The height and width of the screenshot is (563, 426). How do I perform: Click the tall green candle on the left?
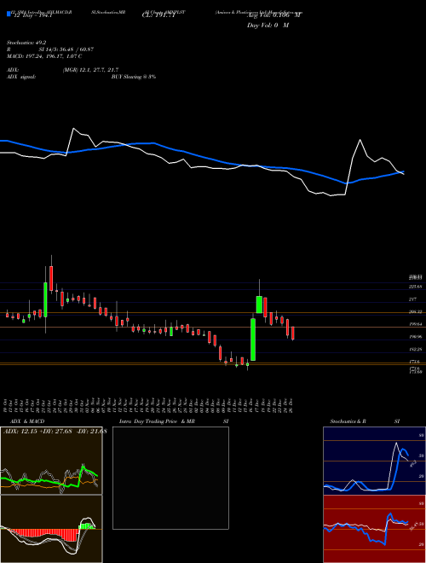(45, 299)
